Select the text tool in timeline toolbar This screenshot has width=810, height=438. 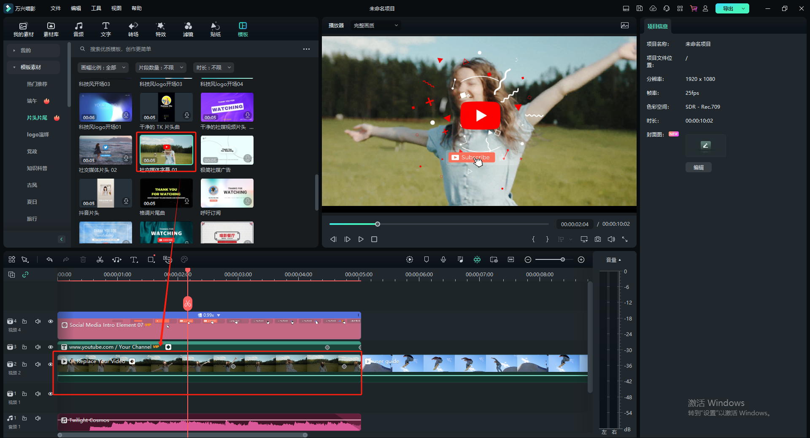134,260
